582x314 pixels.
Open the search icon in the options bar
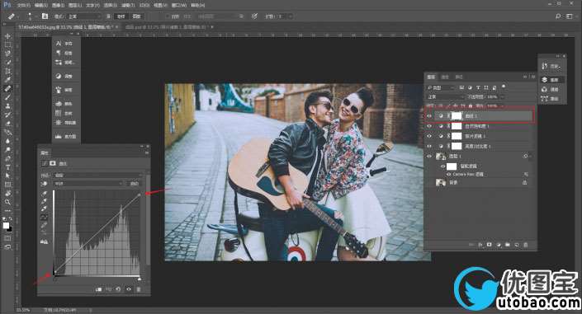(558, 16)
